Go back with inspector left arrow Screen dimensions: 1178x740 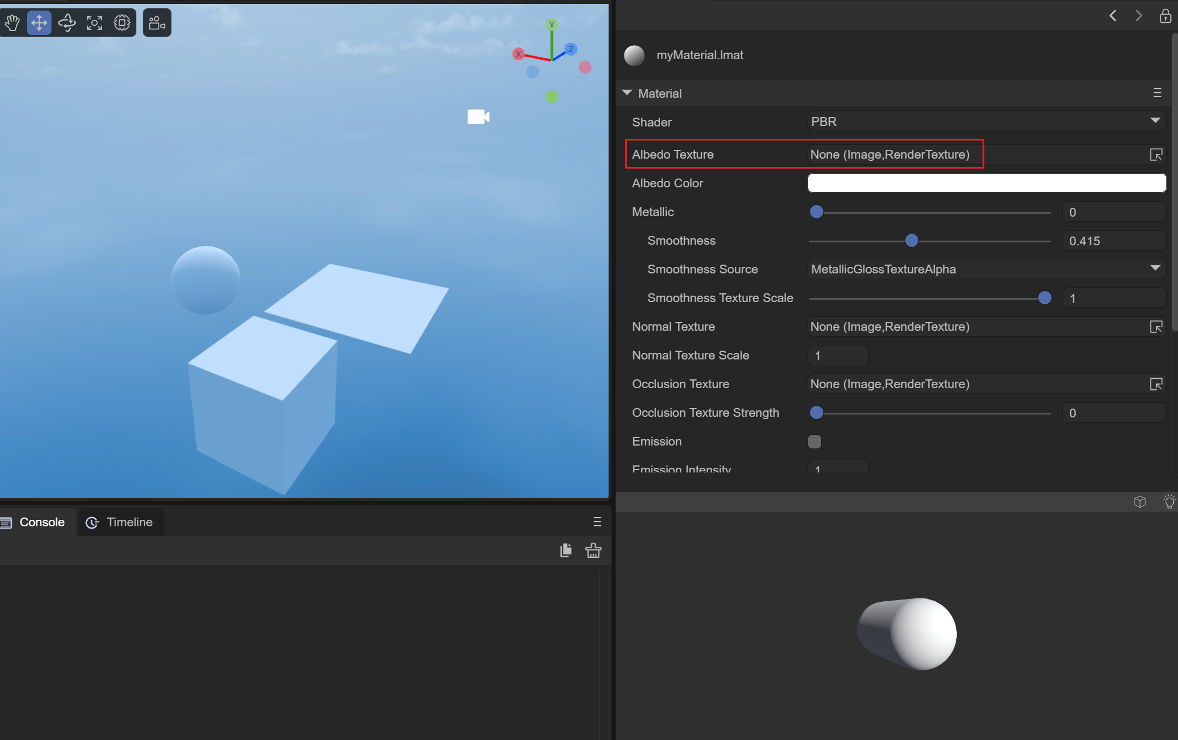pos(1113,16)
